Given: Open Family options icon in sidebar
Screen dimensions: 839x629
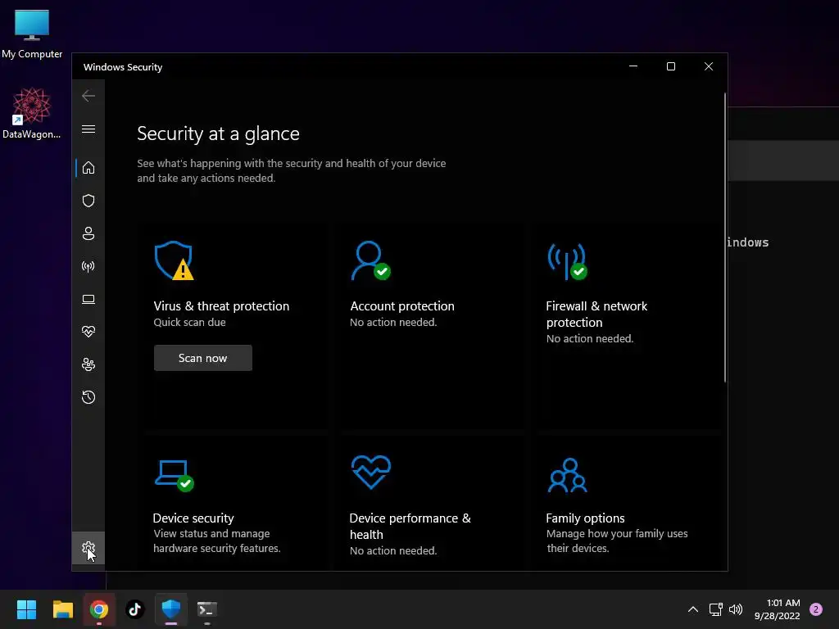Looking at the screenshot, I should tap(88, 364).
